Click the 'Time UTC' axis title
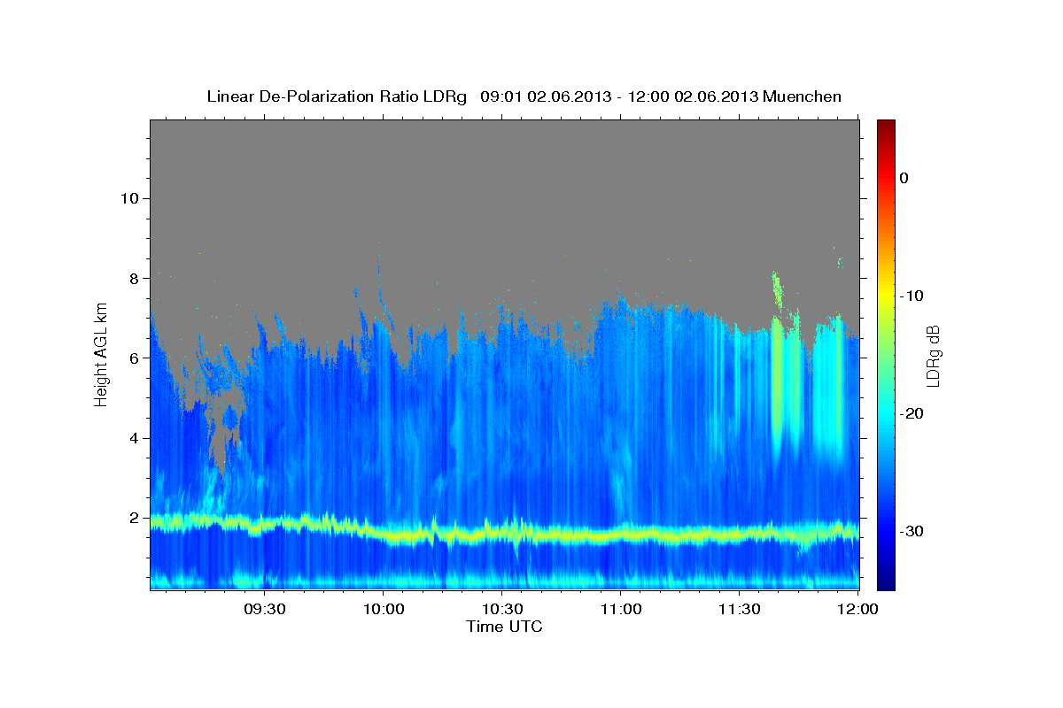The height and width of the screenshot is (708, 1063). click(x=504, y=627)
